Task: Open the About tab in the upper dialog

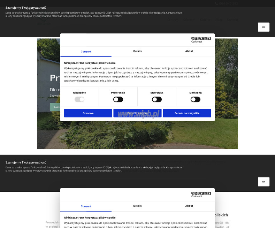Action: click(x=189, y=51)
